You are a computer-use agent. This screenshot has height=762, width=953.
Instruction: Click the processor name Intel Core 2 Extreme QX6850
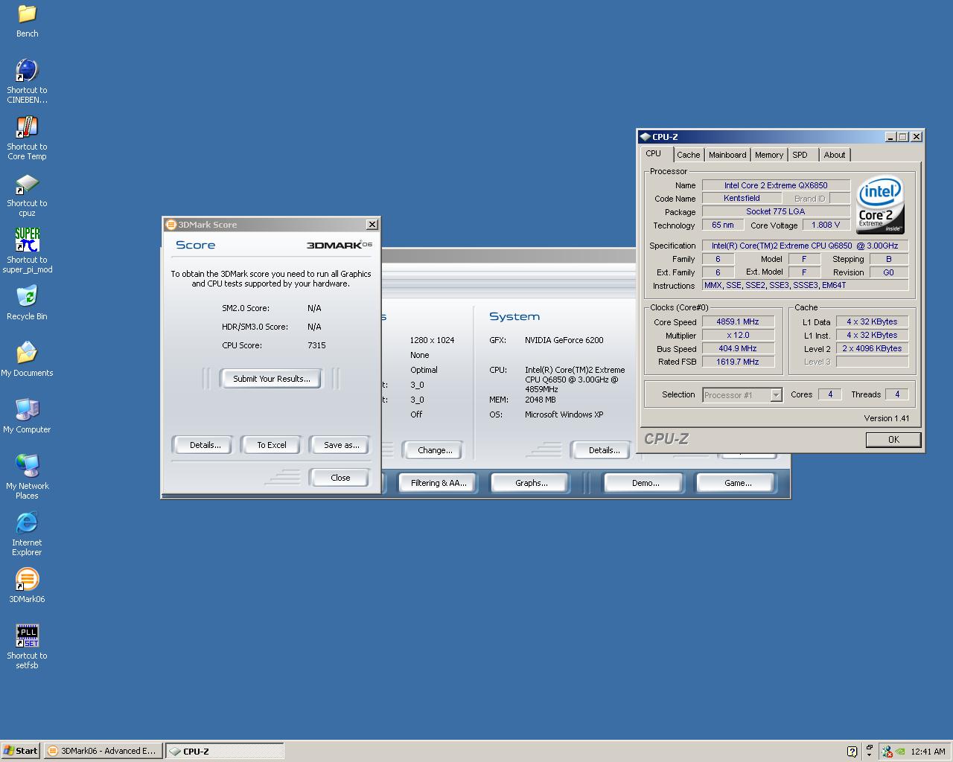tap(776, 185)
